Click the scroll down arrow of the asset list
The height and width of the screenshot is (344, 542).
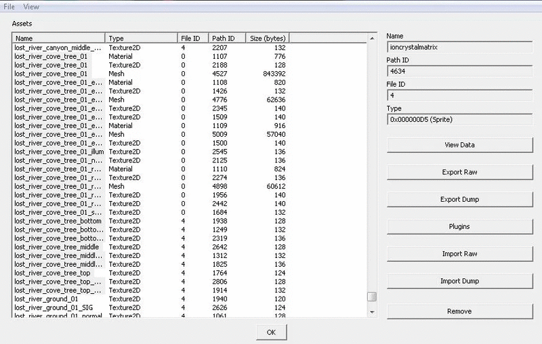pos(372,312)
